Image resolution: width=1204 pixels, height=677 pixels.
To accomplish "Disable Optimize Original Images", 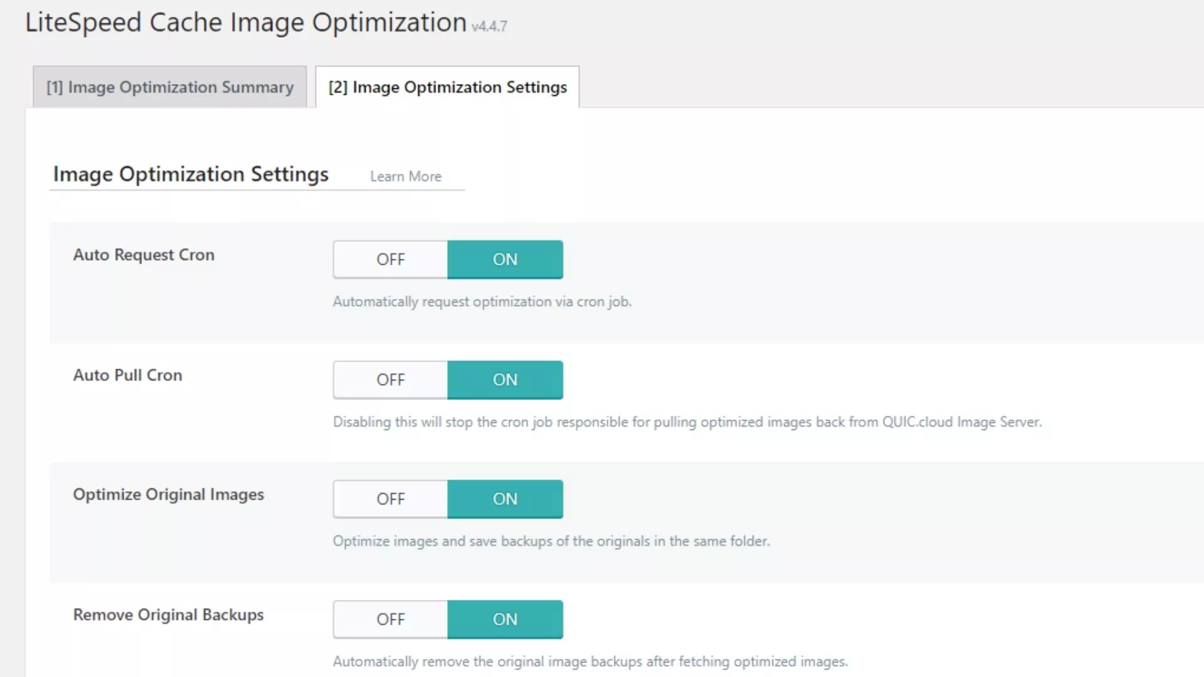I will [x=390, y=498].
